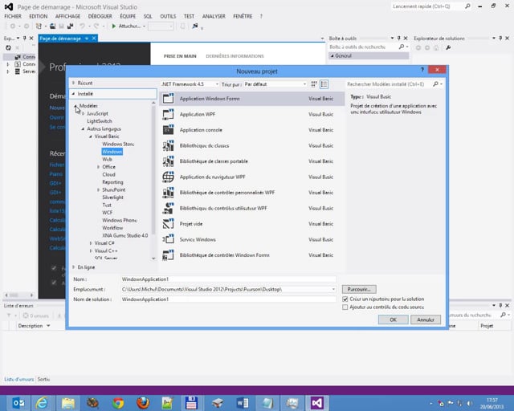Open Firefox from the taskbar

(x=143, y=403)
